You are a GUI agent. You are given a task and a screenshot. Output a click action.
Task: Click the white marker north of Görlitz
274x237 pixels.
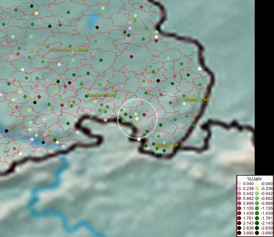[199, 69]
